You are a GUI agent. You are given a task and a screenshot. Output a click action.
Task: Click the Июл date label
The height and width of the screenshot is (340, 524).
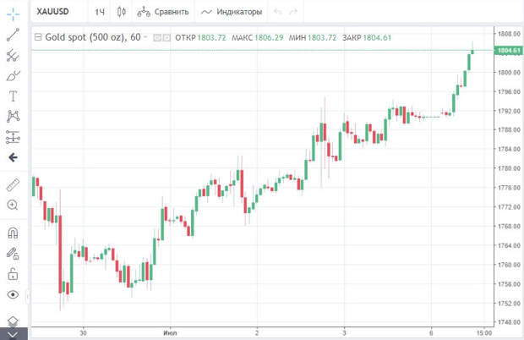(x=170, y=333)
